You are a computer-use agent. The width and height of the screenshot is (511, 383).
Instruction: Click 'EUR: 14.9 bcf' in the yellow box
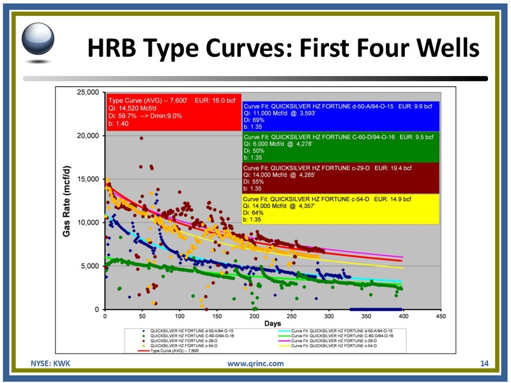pos(393,199)
